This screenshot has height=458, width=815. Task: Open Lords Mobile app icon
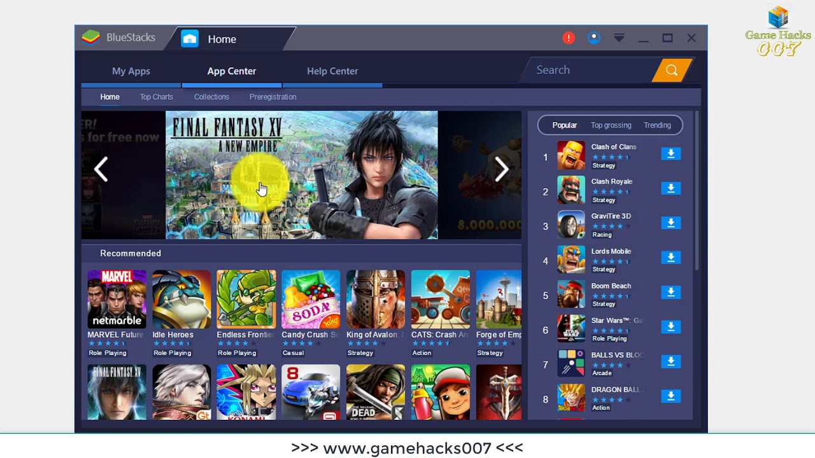[x=571, y=260]
